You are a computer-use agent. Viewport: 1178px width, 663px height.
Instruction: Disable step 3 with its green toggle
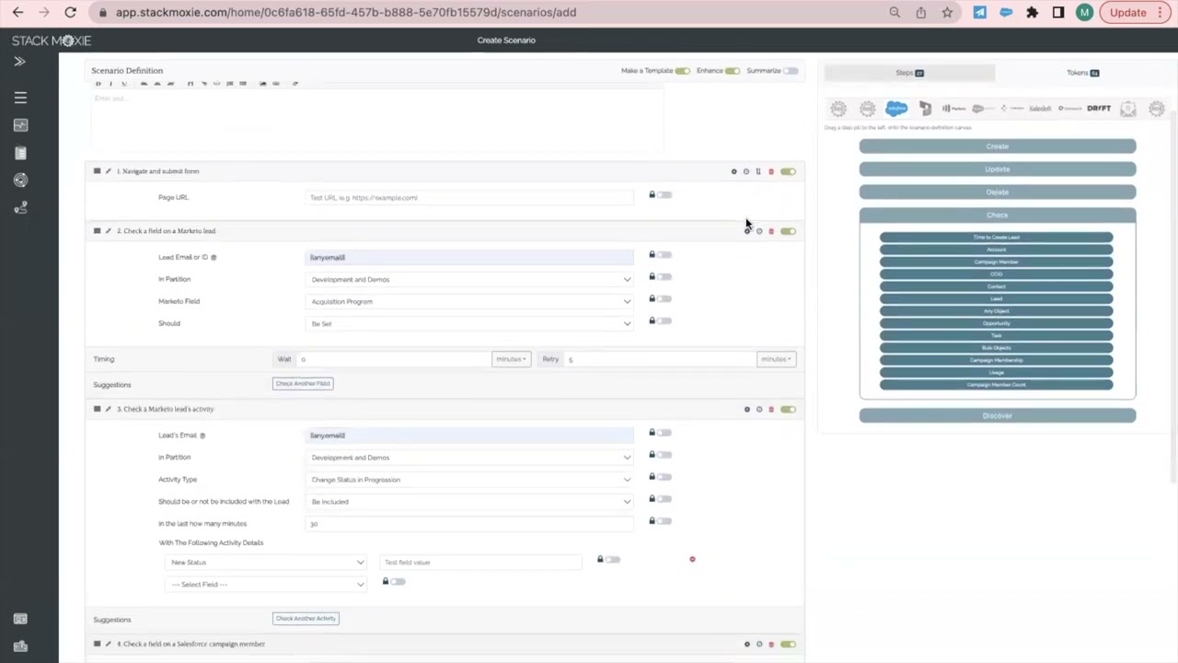coord(789,409)
